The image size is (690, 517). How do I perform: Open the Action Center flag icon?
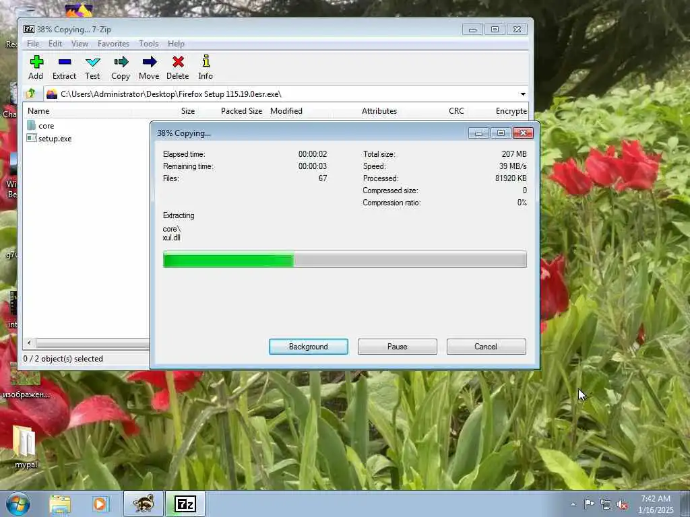(x=589, y=504)
